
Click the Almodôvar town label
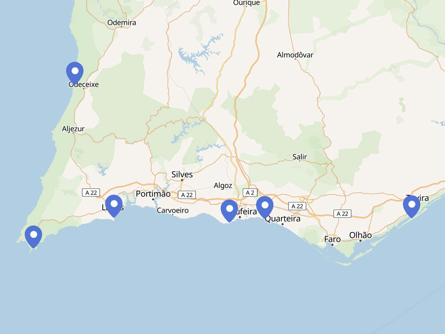pyautogui.click(x=295, y=55)
